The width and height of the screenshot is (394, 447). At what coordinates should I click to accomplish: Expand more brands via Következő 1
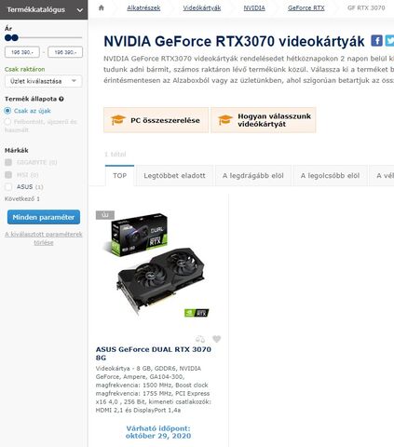[x=22, y=199]
